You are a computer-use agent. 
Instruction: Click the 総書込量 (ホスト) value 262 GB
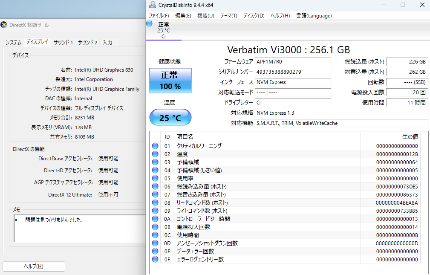[407, 72]
